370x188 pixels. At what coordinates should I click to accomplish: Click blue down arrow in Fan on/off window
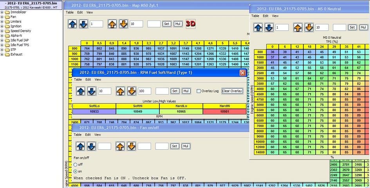[91, 146]
